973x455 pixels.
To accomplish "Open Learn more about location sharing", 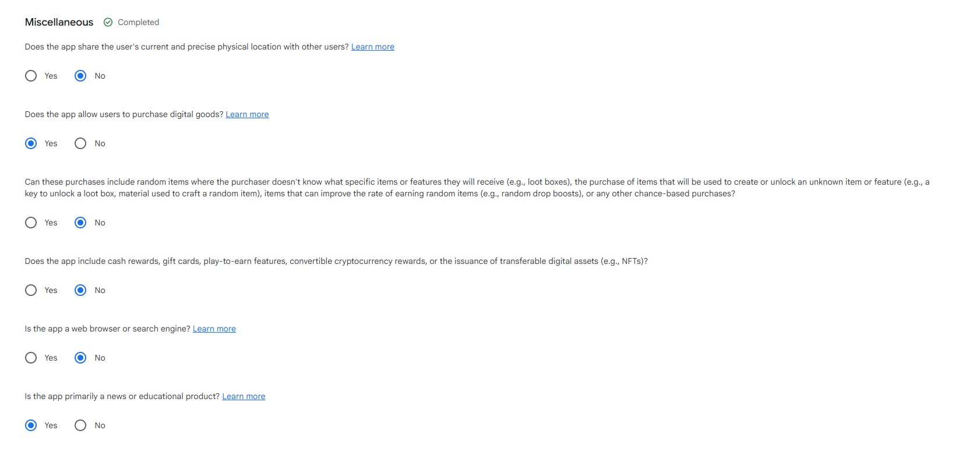I will 372,47.
